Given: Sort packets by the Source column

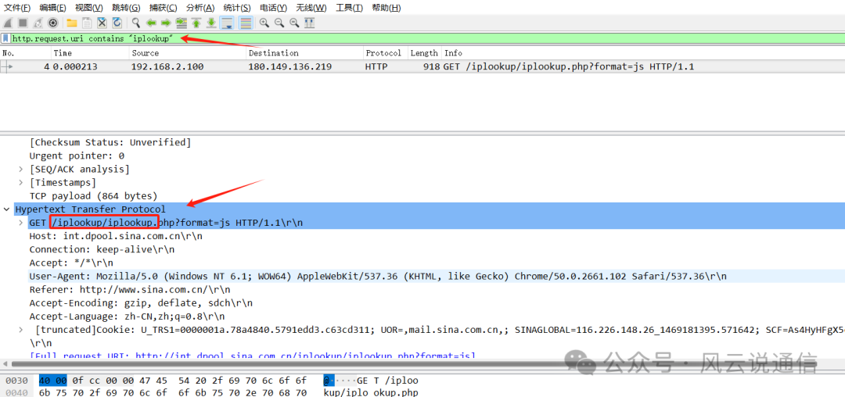Looking at the screenshot, I should 146,53.
